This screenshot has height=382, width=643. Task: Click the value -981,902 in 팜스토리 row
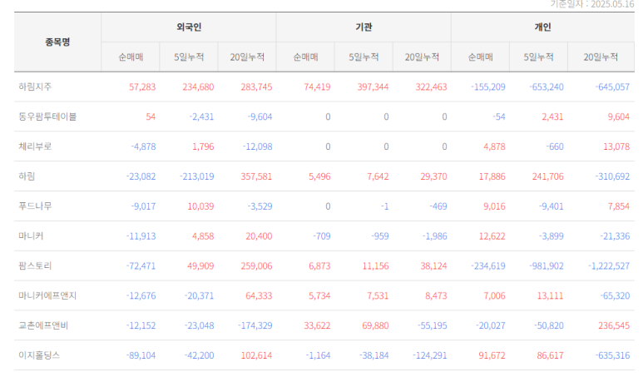click(547, 265)
